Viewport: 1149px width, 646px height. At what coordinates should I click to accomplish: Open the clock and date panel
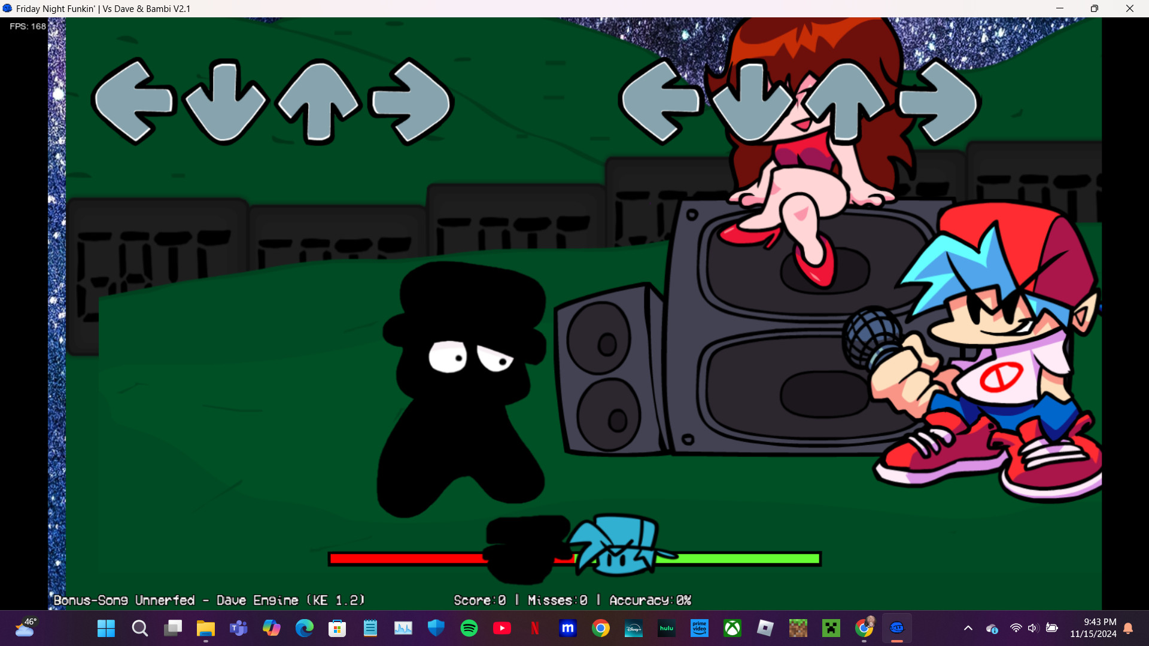point(1093,628)
